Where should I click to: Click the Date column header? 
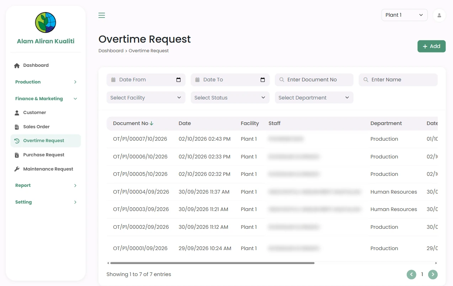click(185, 123)
